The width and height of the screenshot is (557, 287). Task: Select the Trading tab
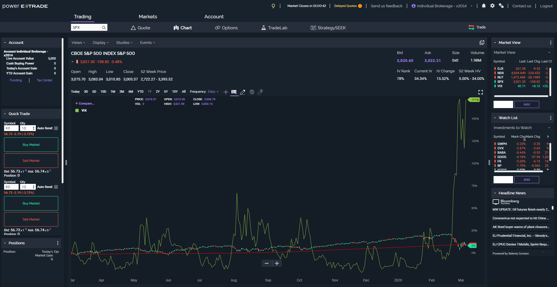(x=83, y=17)
